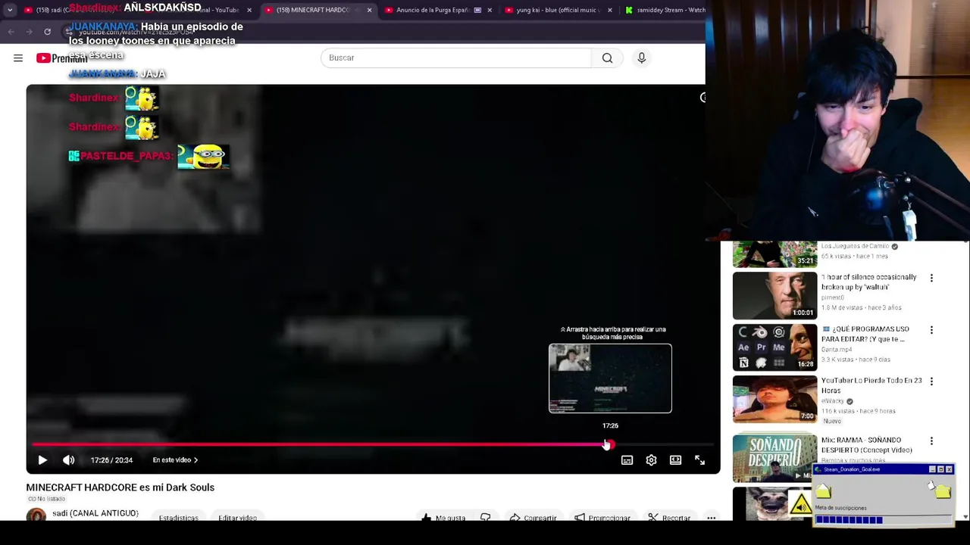Like the video with 'Me gusta'
Viewport: 970px width, 545px height.
pos(444,518)
